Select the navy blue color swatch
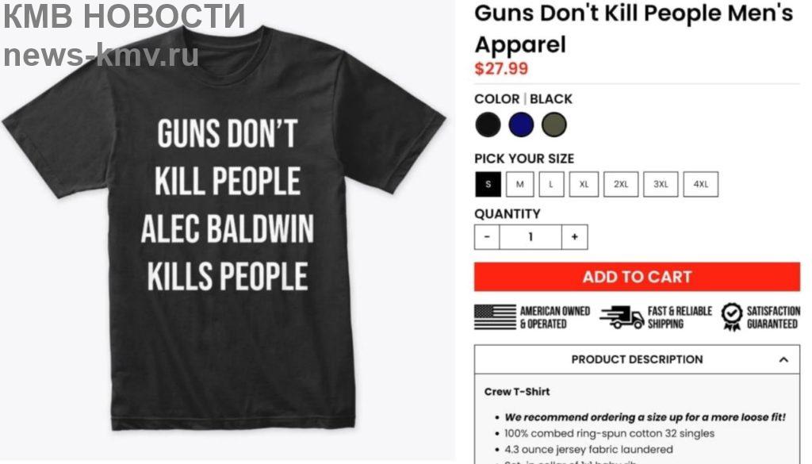812x464 pixels. point(521,125)
